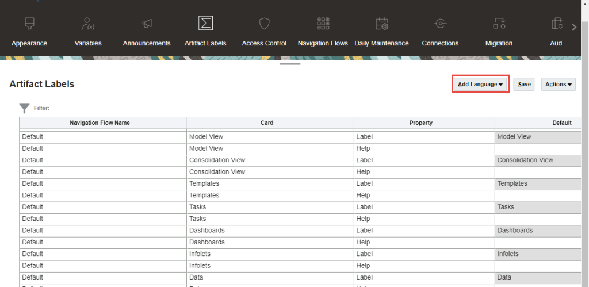
Task: Click the Appearance icon
Action: click(x=29, y=24)
